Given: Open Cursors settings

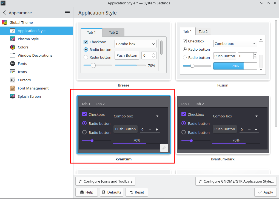Looking at the screenshot, I should click(36, 80).
